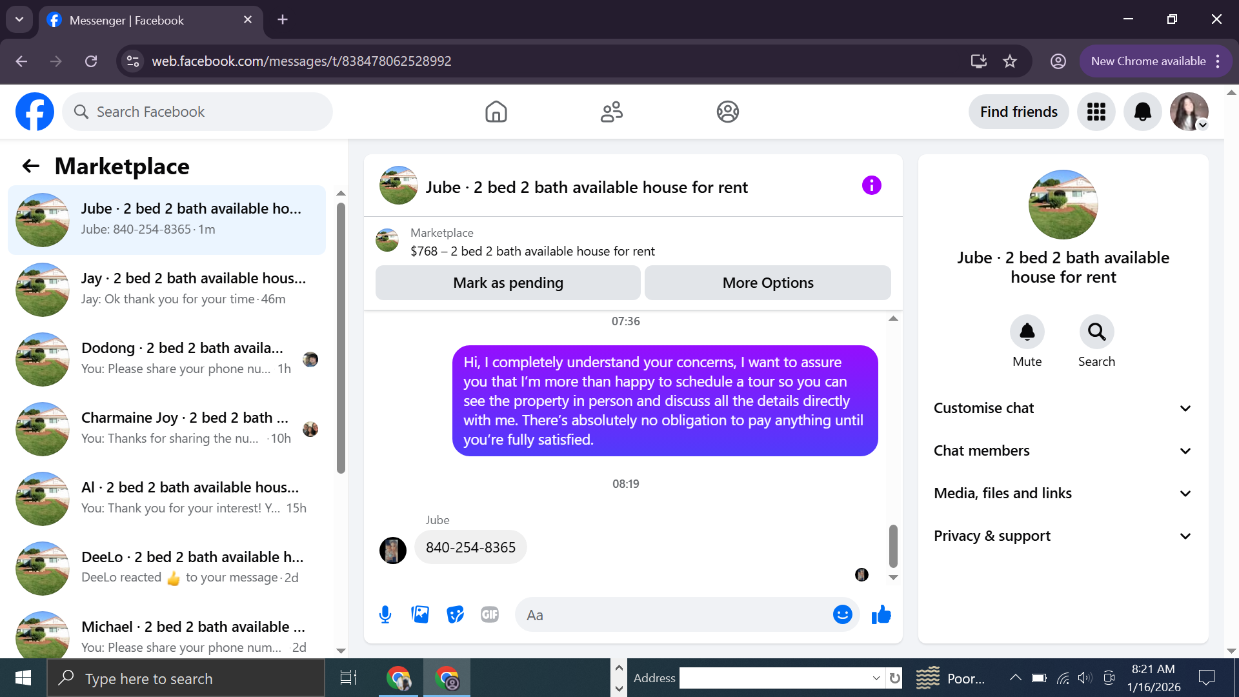1239x697 pixels.
Task: Choose an emoji with the smiley icon
Action: point(842,614)
